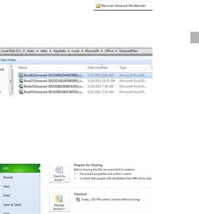This screenshot has width=199, height=214.
Task: Expand breadcrumb arrow after Users
Action: coord(37,51)
